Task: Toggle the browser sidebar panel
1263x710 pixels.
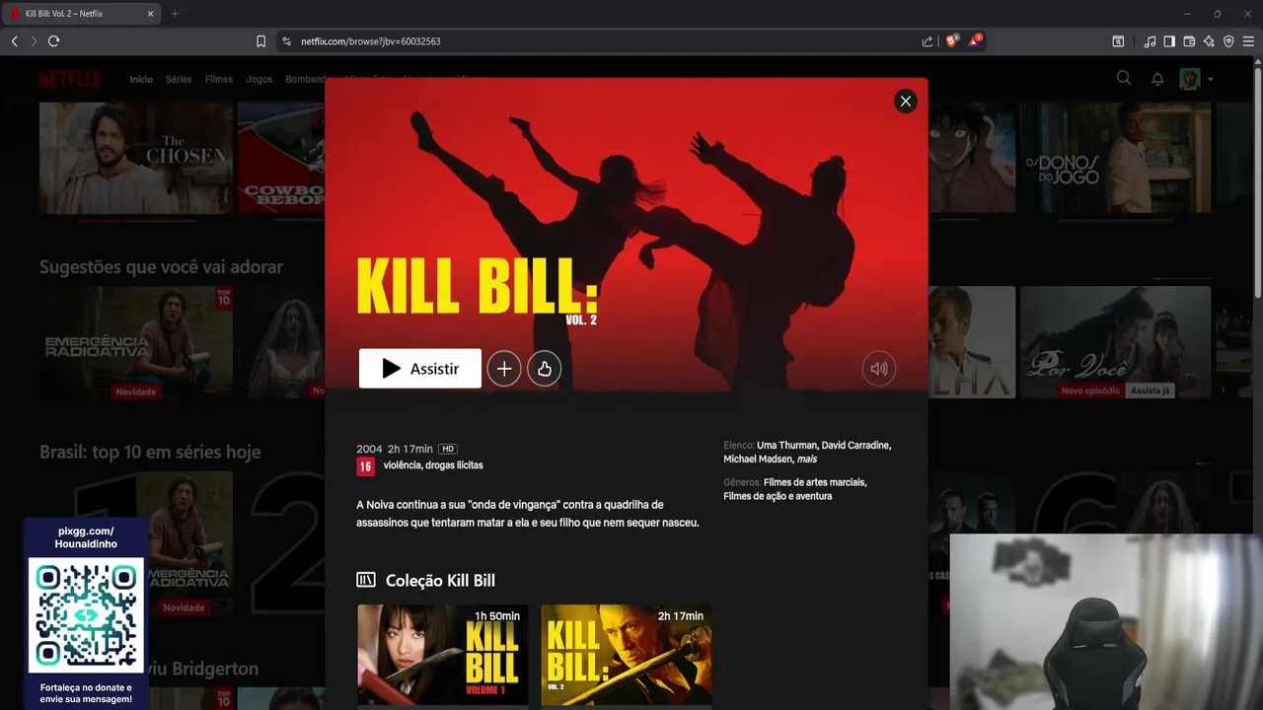Action: (1169, 41)
